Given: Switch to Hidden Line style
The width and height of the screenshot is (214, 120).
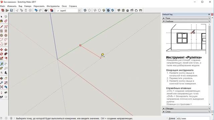Looking at the screenshot, I should (x=100, y=10).
